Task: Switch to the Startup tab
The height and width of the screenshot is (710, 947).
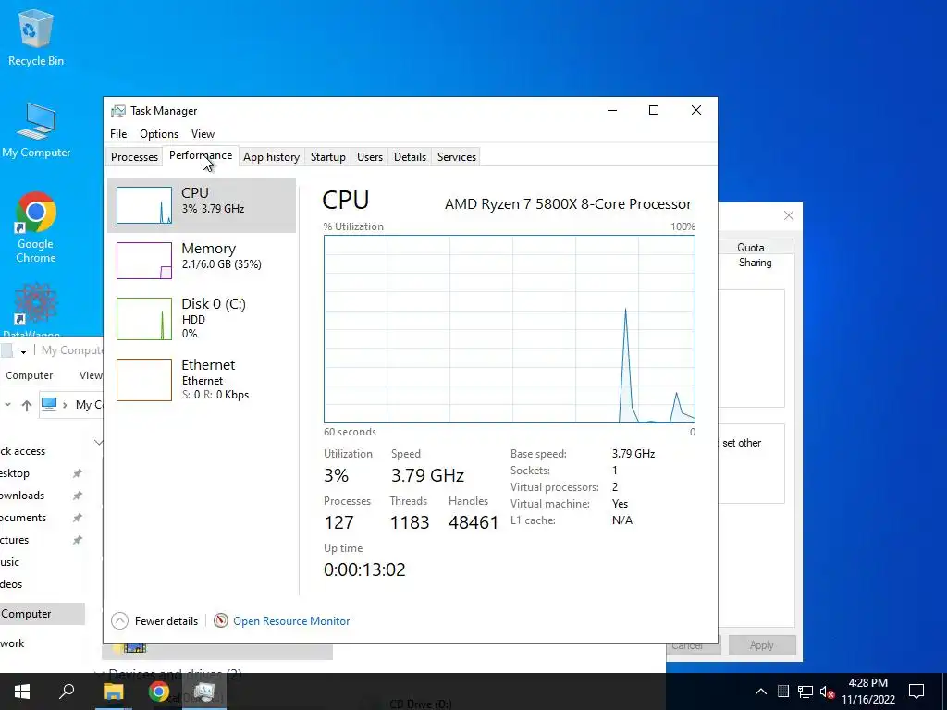Action: (x=328, y=157)
